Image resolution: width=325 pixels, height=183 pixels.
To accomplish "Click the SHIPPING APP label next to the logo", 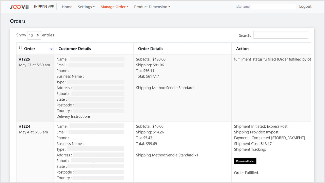I will [x=43, y=7].
